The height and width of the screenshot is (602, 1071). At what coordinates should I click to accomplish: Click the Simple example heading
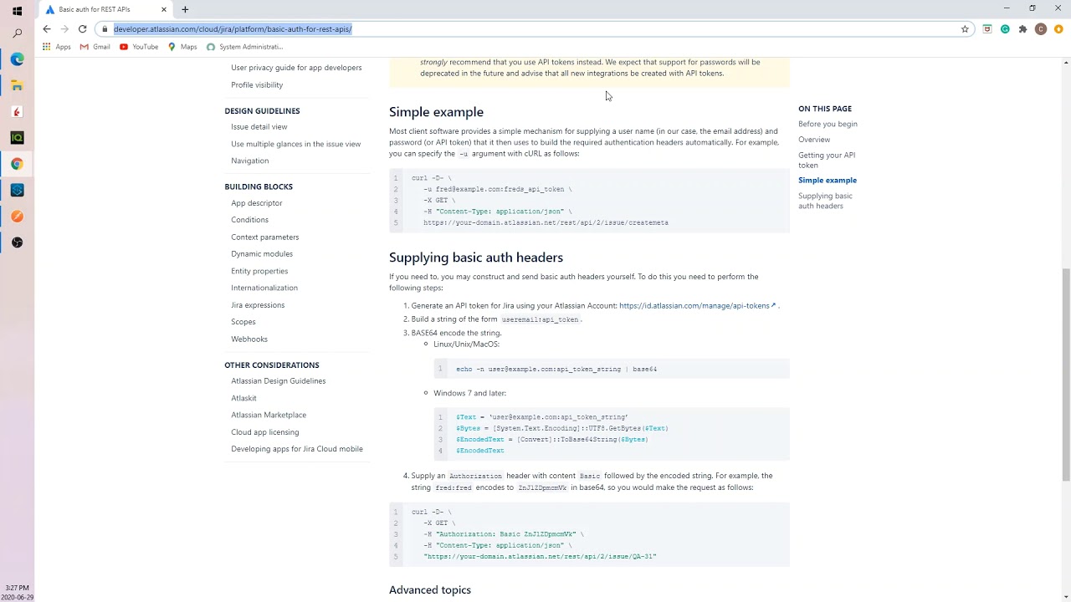(436, 112)
